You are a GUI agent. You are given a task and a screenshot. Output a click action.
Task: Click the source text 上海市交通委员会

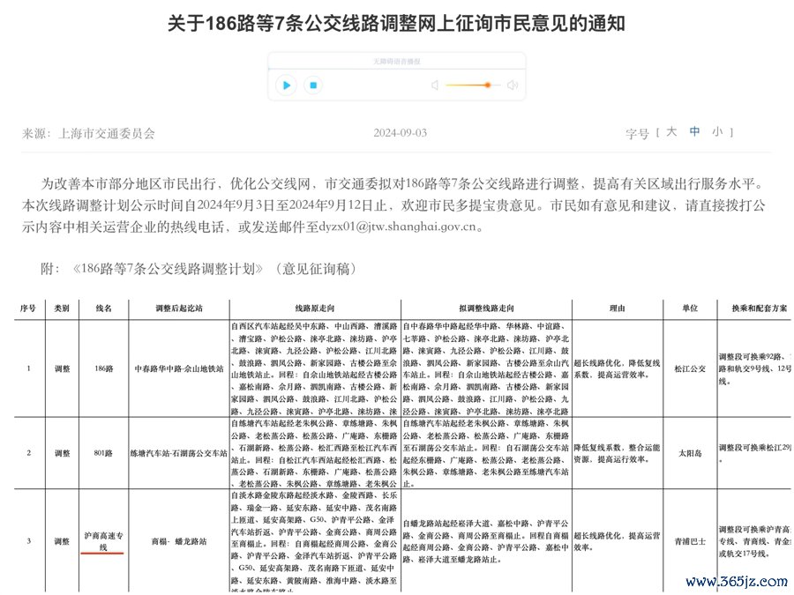tap(107, 134)
